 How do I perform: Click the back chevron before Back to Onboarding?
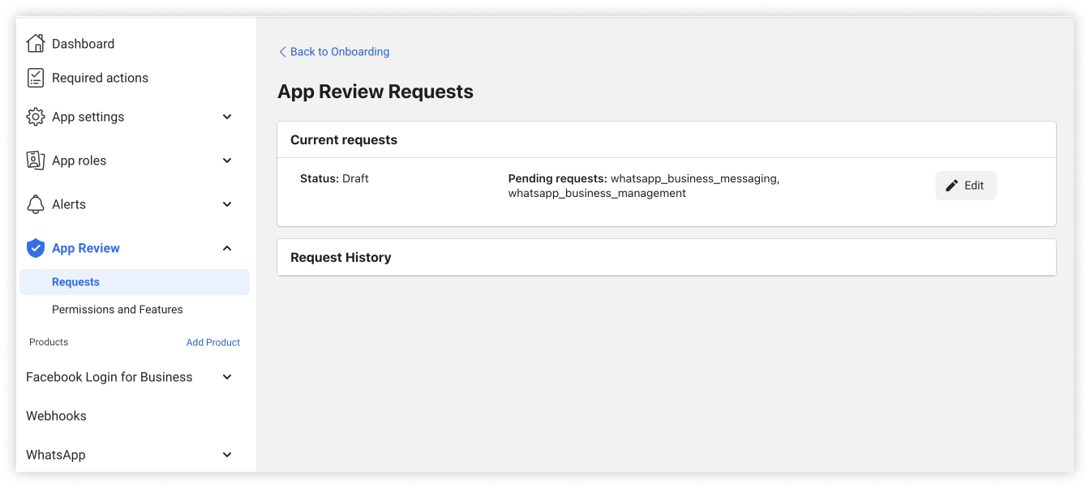coord(282,51)
